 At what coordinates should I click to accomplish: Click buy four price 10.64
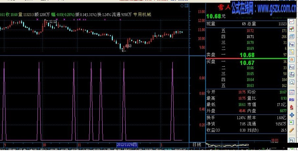250,80
